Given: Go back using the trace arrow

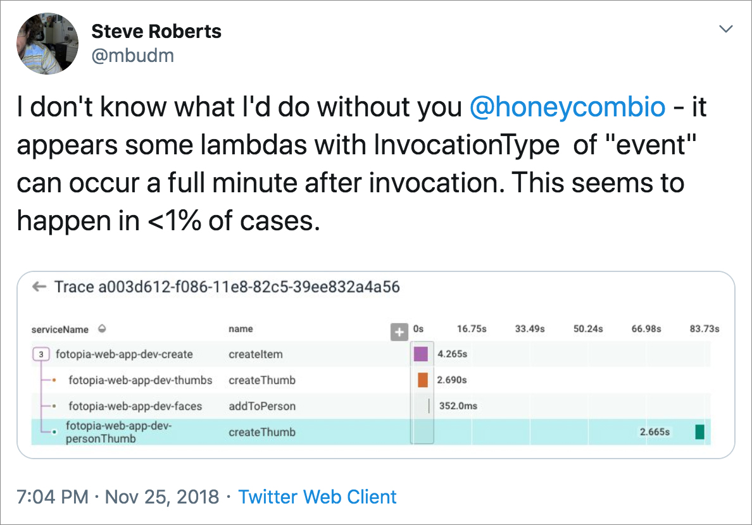Looking at the screenshot, I should (x=39, y=287).
